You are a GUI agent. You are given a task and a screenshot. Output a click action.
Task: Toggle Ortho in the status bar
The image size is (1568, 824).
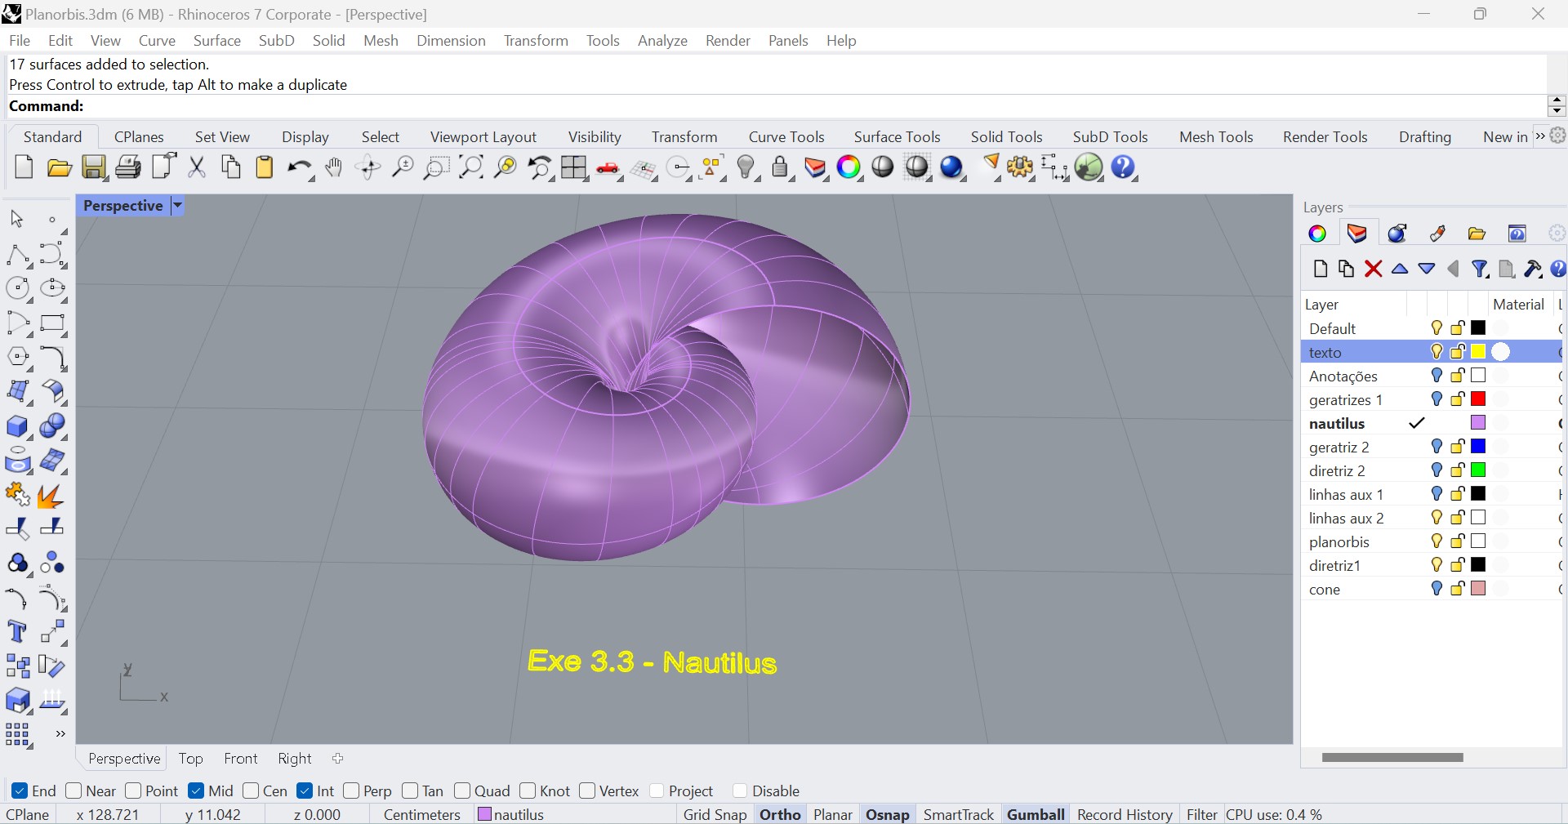(x=780, y=814)
